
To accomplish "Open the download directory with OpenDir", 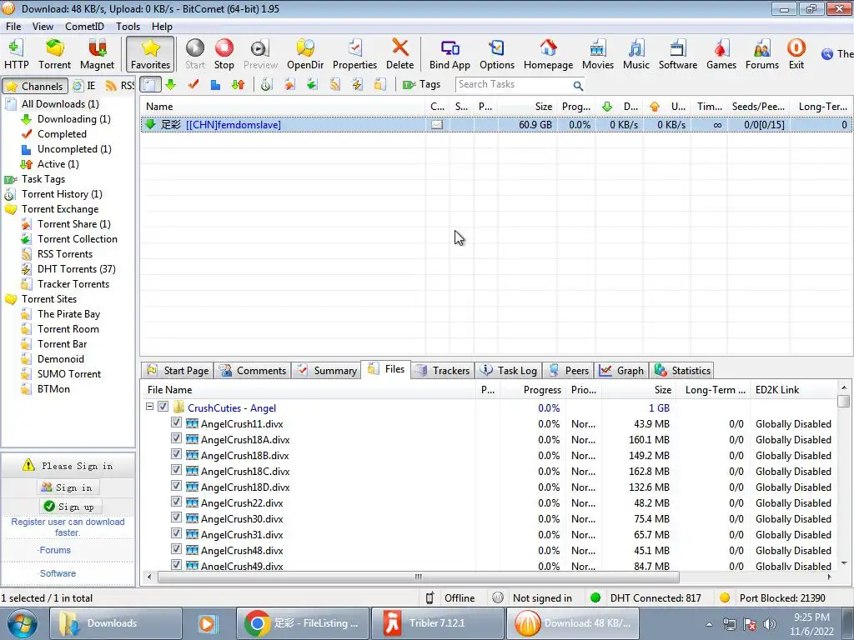I will [305, 54].
